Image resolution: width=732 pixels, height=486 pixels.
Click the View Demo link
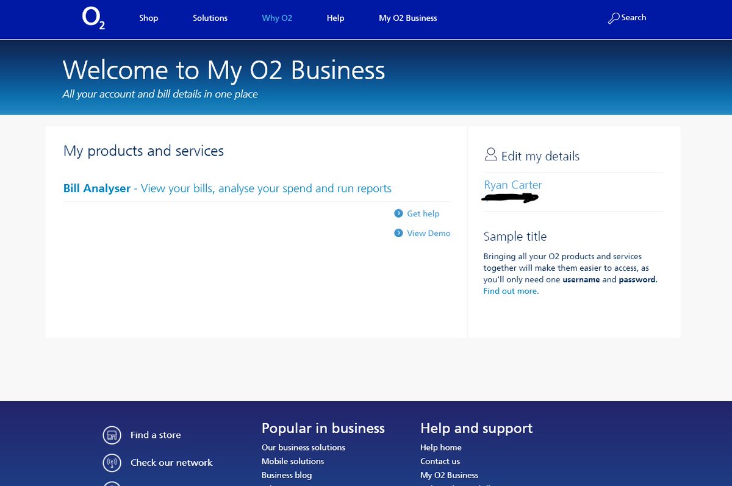(429, 233)
